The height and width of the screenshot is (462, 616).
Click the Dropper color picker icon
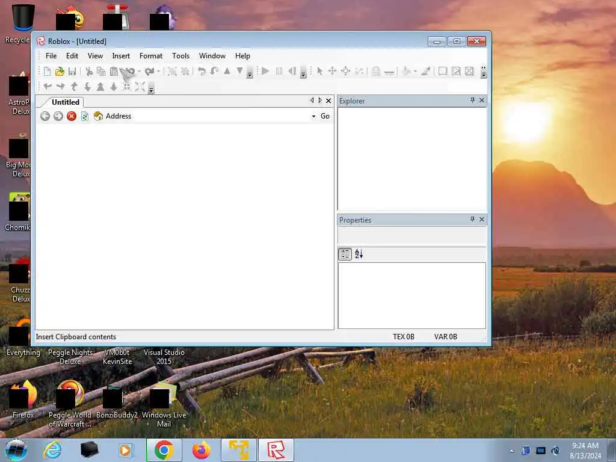(426, 71)
